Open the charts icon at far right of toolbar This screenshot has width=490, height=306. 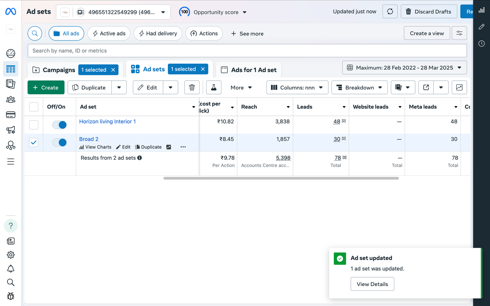point(459,88)
